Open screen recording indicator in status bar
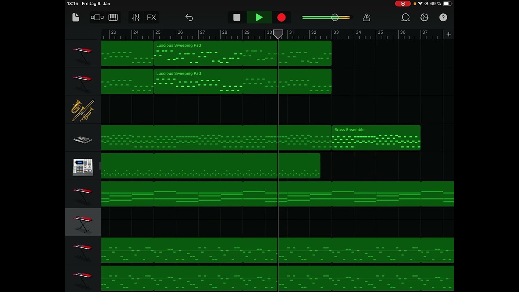This screenshot has height=292, width=519. (x=403, y=4)
